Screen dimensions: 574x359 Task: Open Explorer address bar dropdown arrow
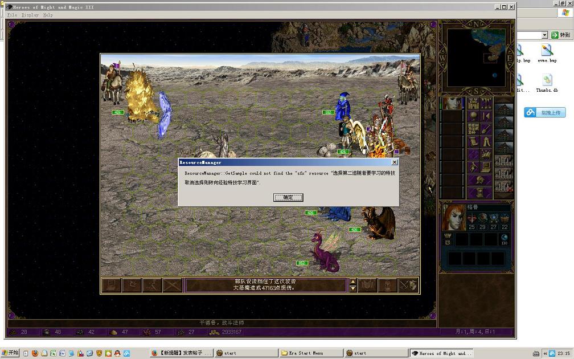pyautogui.click(x=545, y=35)
